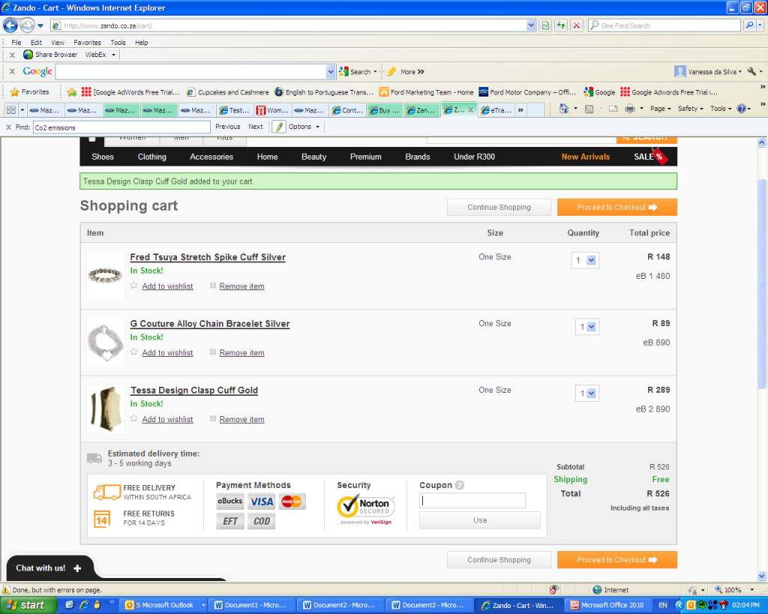
Task: Click Remove item for Tessa Design Clasp Cuff Gold
Action: (242, 419)
